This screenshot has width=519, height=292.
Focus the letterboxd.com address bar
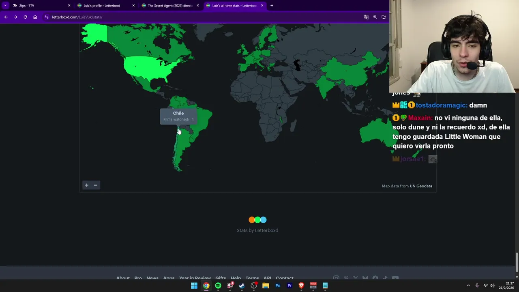pyautogui.click(x=203, y=17)
